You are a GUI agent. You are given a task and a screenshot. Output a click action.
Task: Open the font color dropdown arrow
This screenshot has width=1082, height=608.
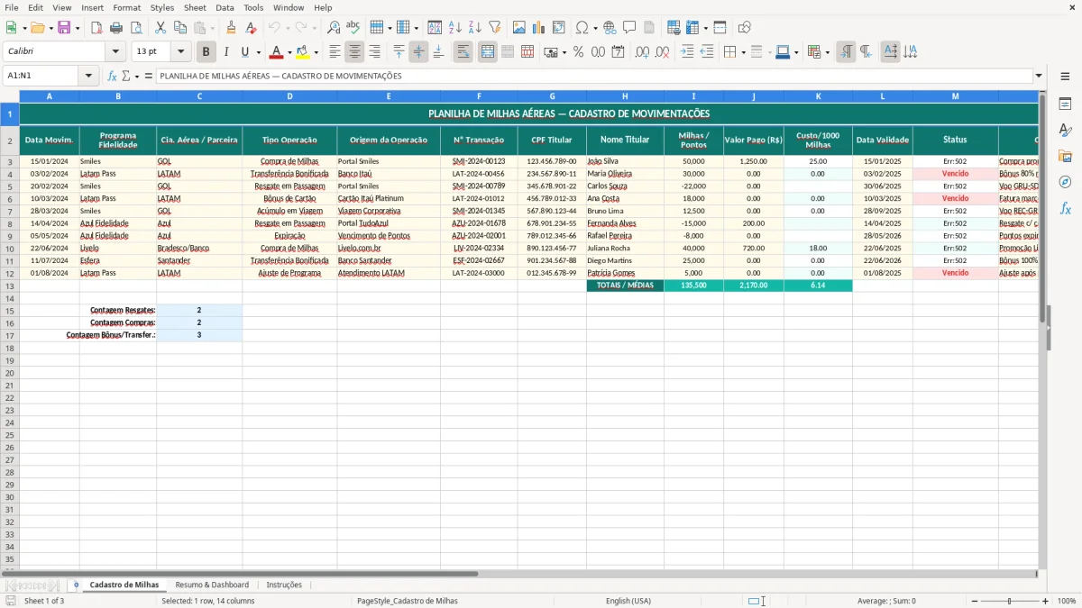(289, 52)
